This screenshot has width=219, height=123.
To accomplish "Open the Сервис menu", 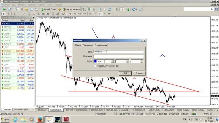I will [41, 5].
